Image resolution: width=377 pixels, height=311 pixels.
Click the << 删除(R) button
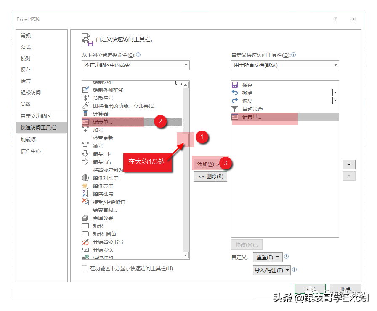click(210, 177)
